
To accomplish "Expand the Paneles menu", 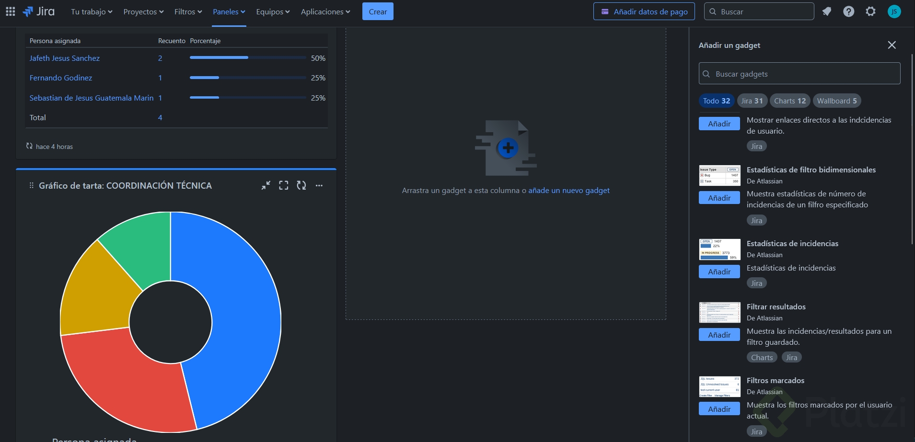I will pos(229,11).
